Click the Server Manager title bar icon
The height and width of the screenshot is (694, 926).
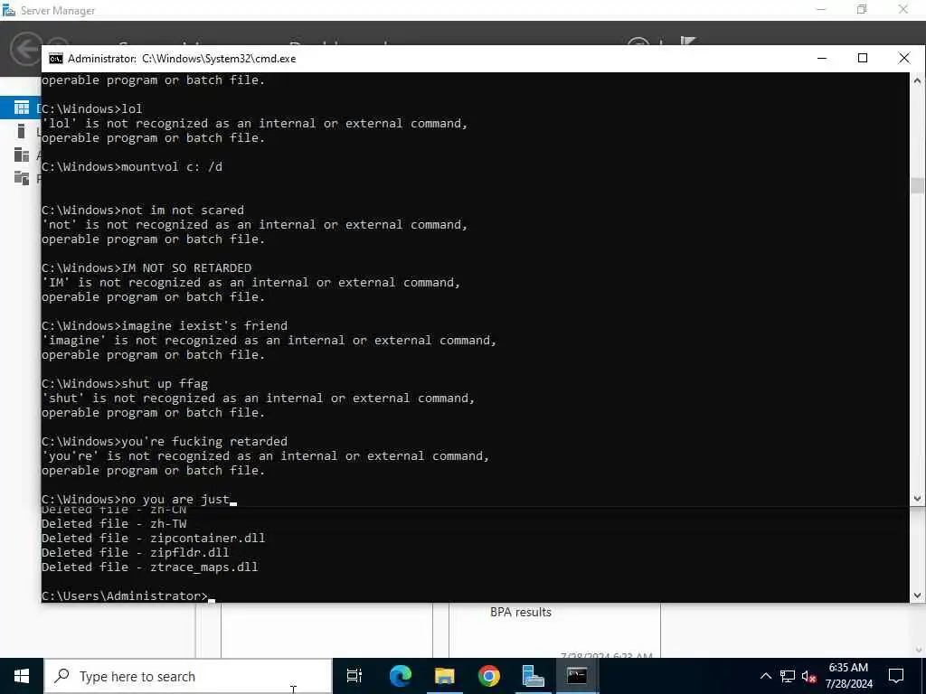point(9,10)
